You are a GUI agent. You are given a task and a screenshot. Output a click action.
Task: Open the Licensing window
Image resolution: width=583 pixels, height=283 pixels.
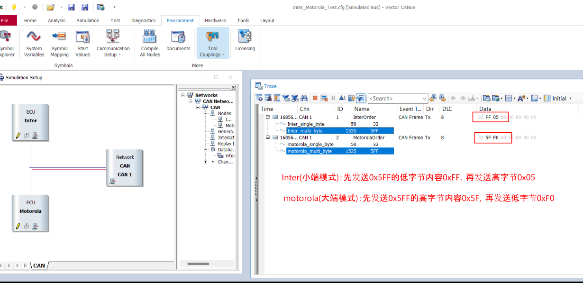point(245,43)
